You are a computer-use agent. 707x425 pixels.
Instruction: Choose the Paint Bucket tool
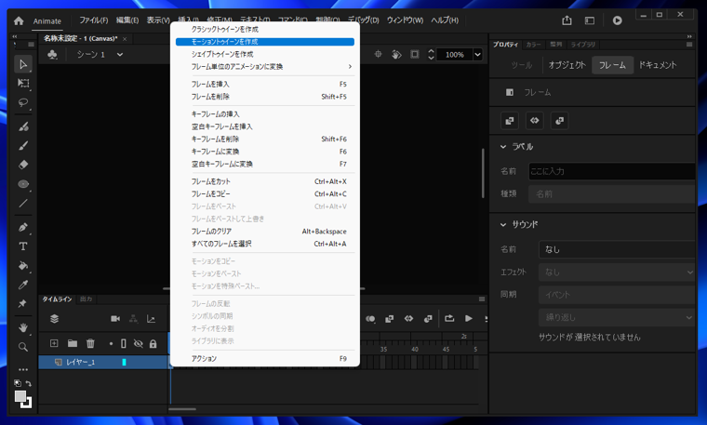pos(23,266)
